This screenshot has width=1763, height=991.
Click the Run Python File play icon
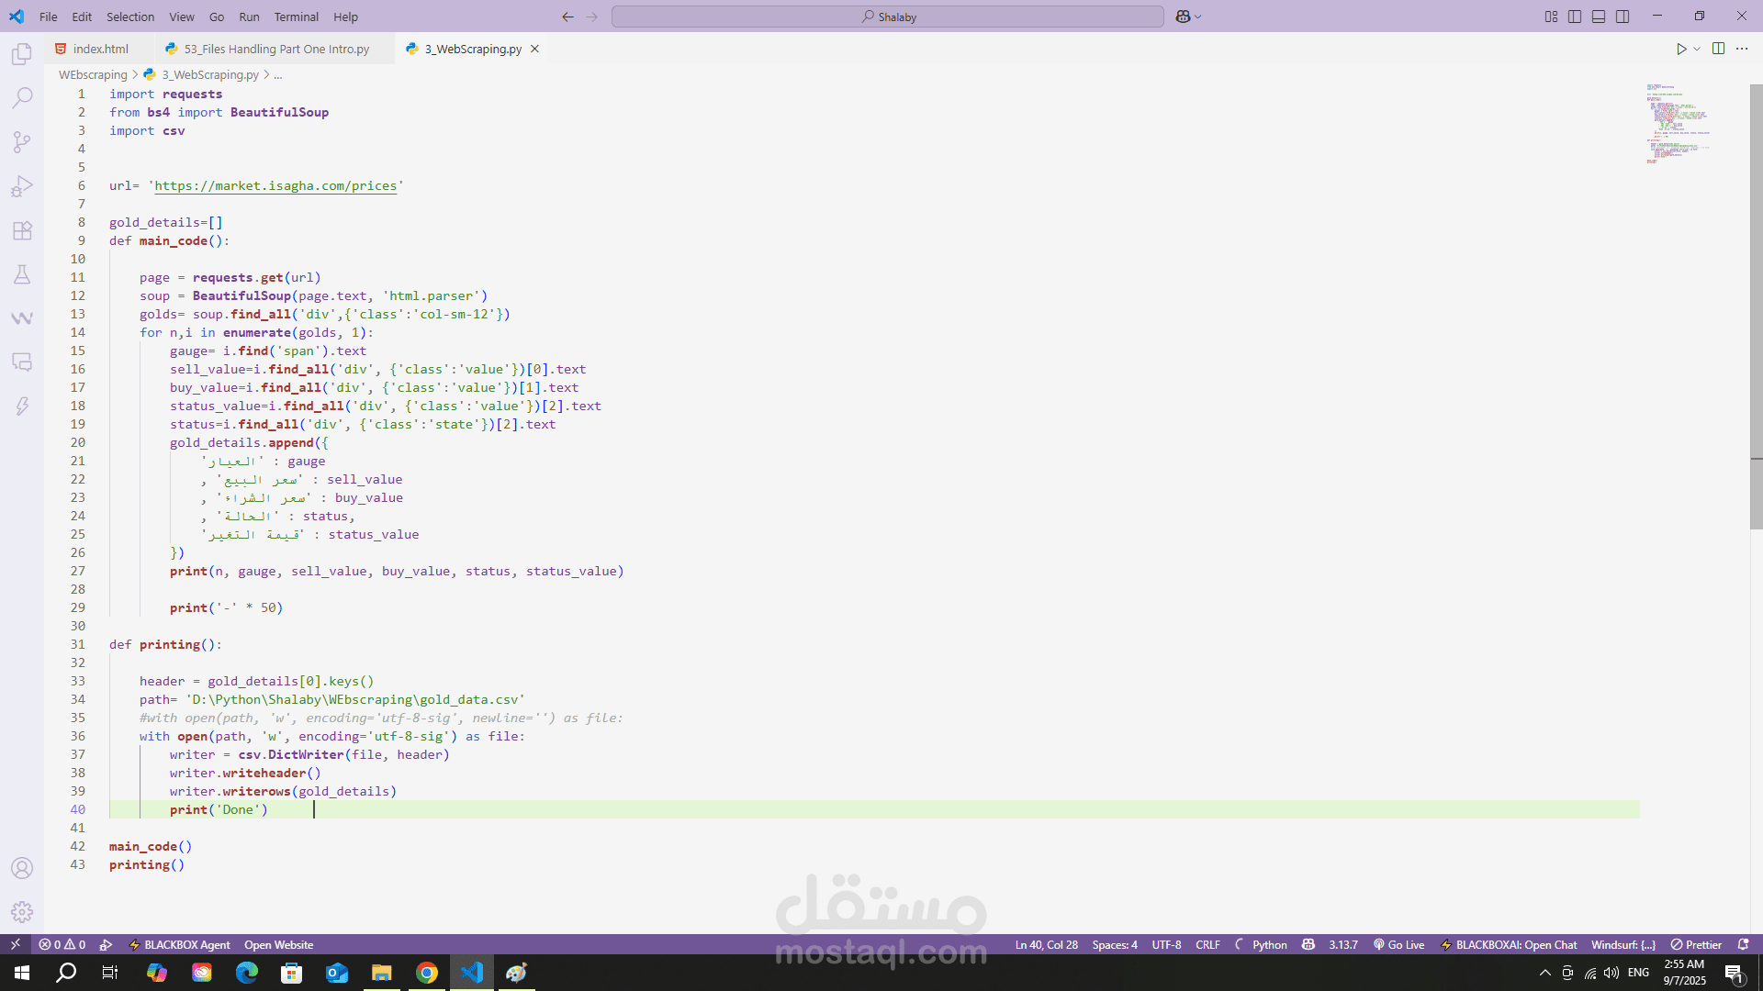click(1680, 49)
